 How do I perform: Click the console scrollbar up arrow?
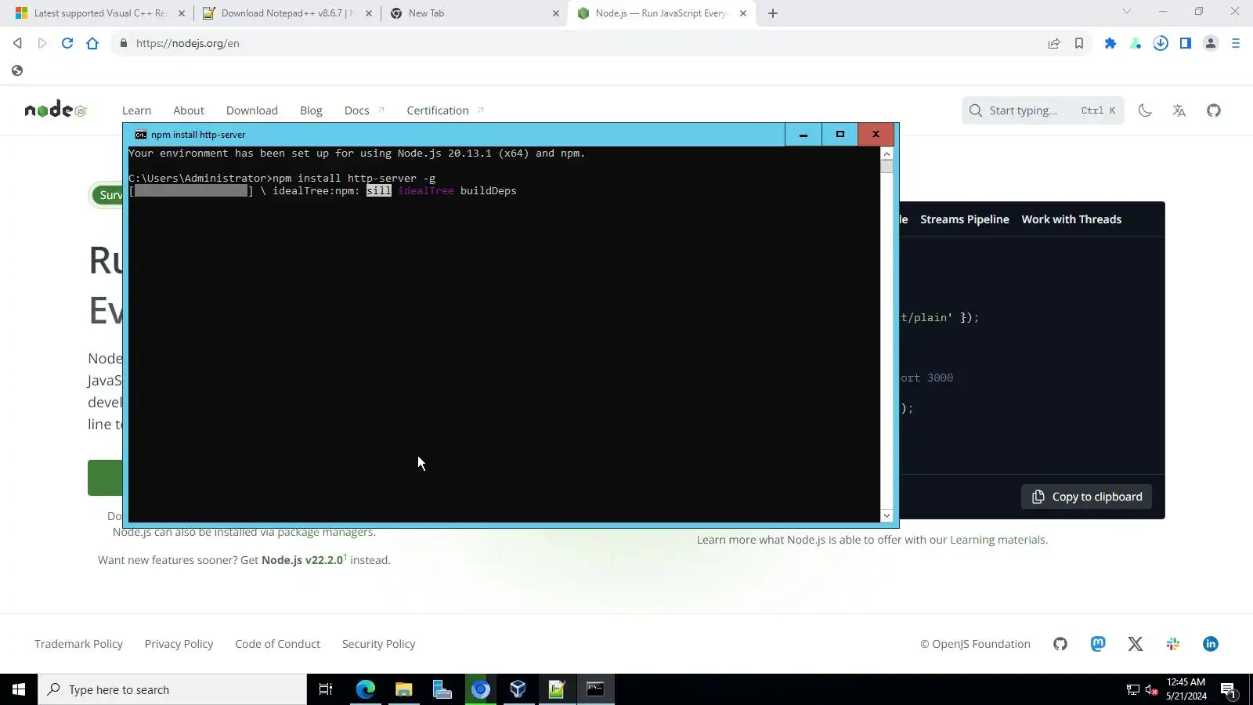click(x=886, y=154)
